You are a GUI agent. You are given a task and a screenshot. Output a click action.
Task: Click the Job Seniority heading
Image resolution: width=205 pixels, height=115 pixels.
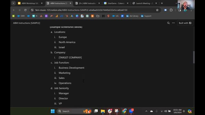(61, 88)
